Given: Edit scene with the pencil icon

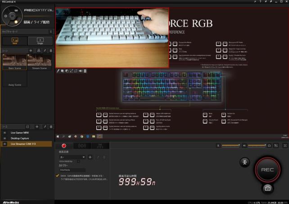Looking at the screenshot, I should pyautogui.click(x=45, y=51).
